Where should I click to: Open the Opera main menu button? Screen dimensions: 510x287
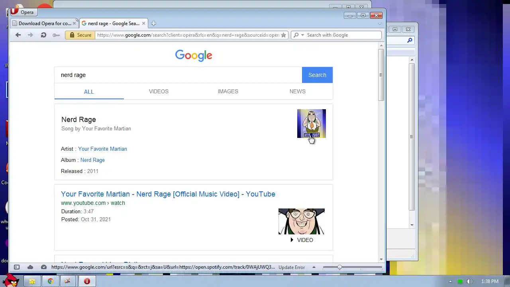tap(23, 12)
